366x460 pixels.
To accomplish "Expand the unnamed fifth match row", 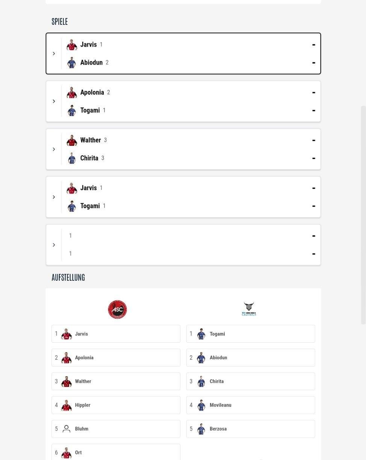I will 54,245.
